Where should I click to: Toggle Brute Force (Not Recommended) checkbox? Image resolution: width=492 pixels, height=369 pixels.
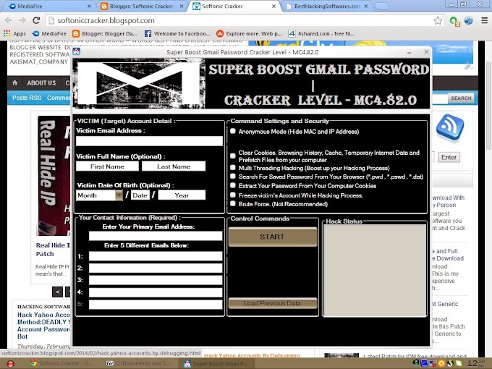point(233,203)
